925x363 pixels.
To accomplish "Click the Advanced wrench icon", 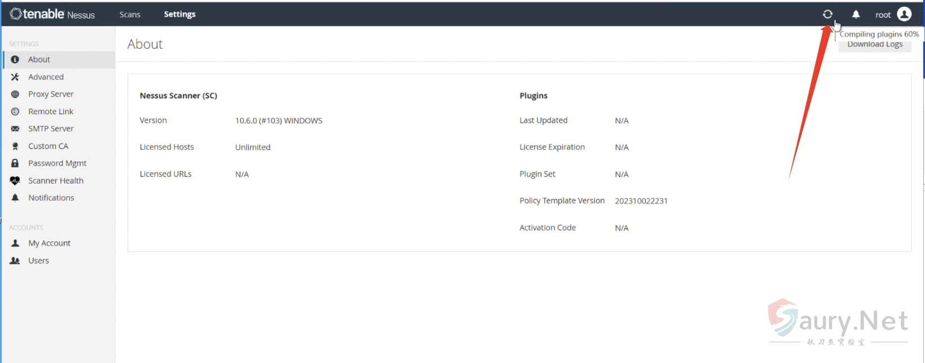I will [x=15, y=77].
